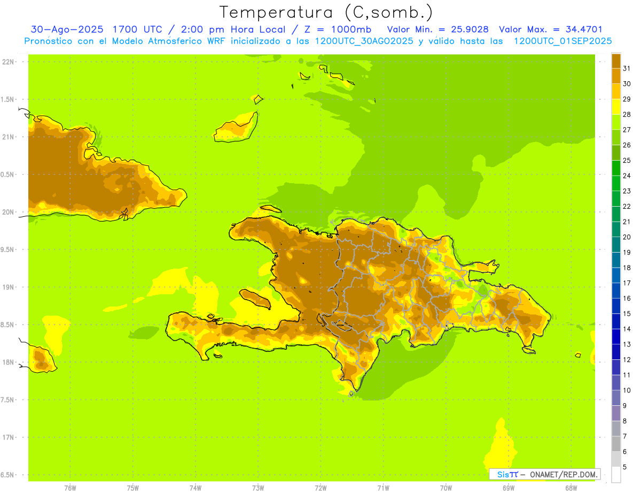Click the colorbar value label '12'
This screenshot has height=495, width=641.
pyautogui.click(x=627, y=359)
